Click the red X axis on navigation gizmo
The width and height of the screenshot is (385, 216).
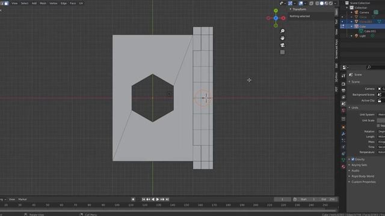283,18
